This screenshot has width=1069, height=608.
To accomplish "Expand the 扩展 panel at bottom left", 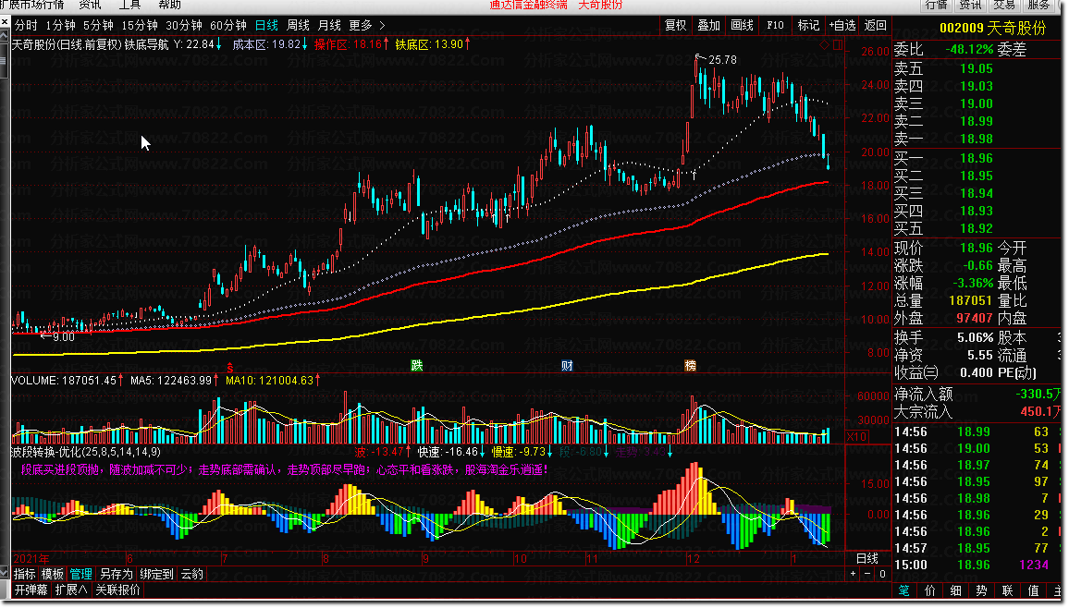I will click(x=71, y=590).
